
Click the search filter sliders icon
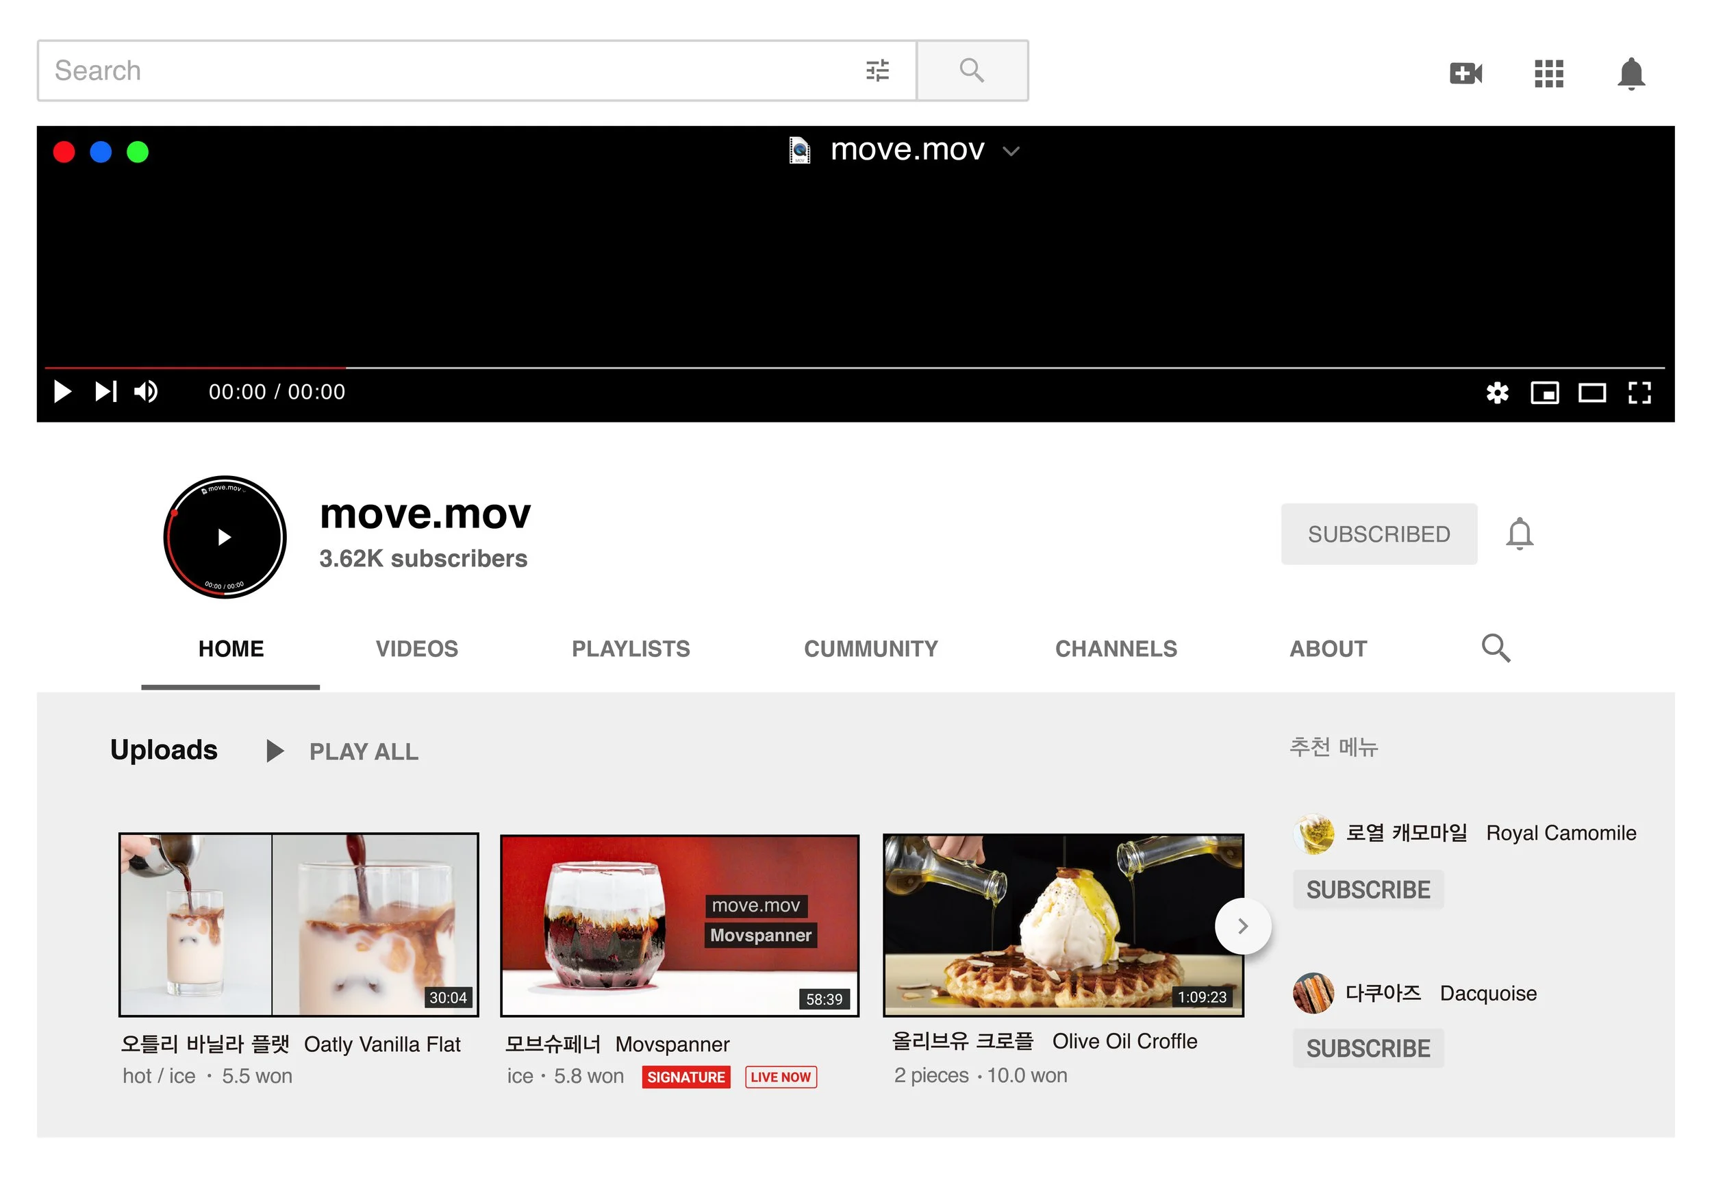tap(877, 71)
